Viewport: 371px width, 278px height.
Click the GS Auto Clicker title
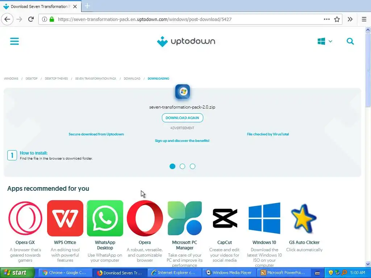(x=304, y=242)
